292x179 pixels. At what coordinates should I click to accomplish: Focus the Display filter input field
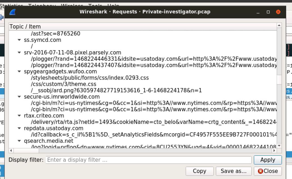pyautogui.click(x=148, y=160)
